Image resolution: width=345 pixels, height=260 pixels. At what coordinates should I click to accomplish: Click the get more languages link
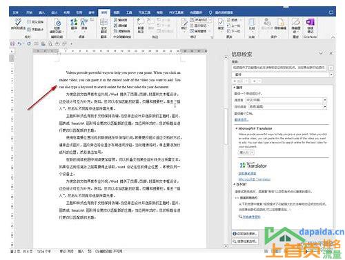[247, 174]
